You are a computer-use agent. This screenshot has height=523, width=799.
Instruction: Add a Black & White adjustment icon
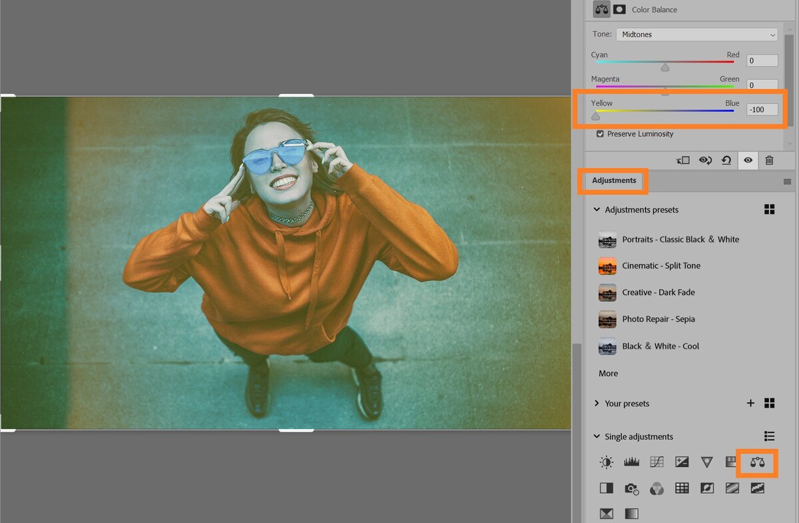(606, 488)
